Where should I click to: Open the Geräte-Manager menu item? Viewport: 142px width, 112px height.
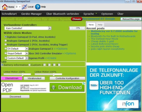coord(31,14)
